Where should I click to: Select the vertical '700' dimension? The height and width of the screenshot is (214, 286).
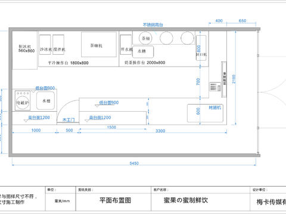pyautogui.click(x=198, y=81)
